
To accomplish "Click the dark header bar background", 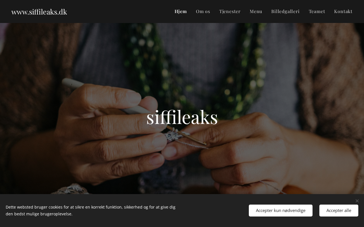I will click(x=119, y=11).
